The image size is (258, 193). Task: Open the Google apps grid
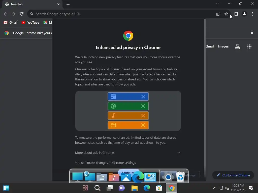[249, 46]
